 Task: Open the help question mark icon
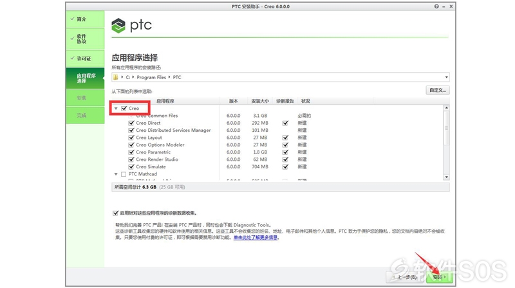point(436,6)
